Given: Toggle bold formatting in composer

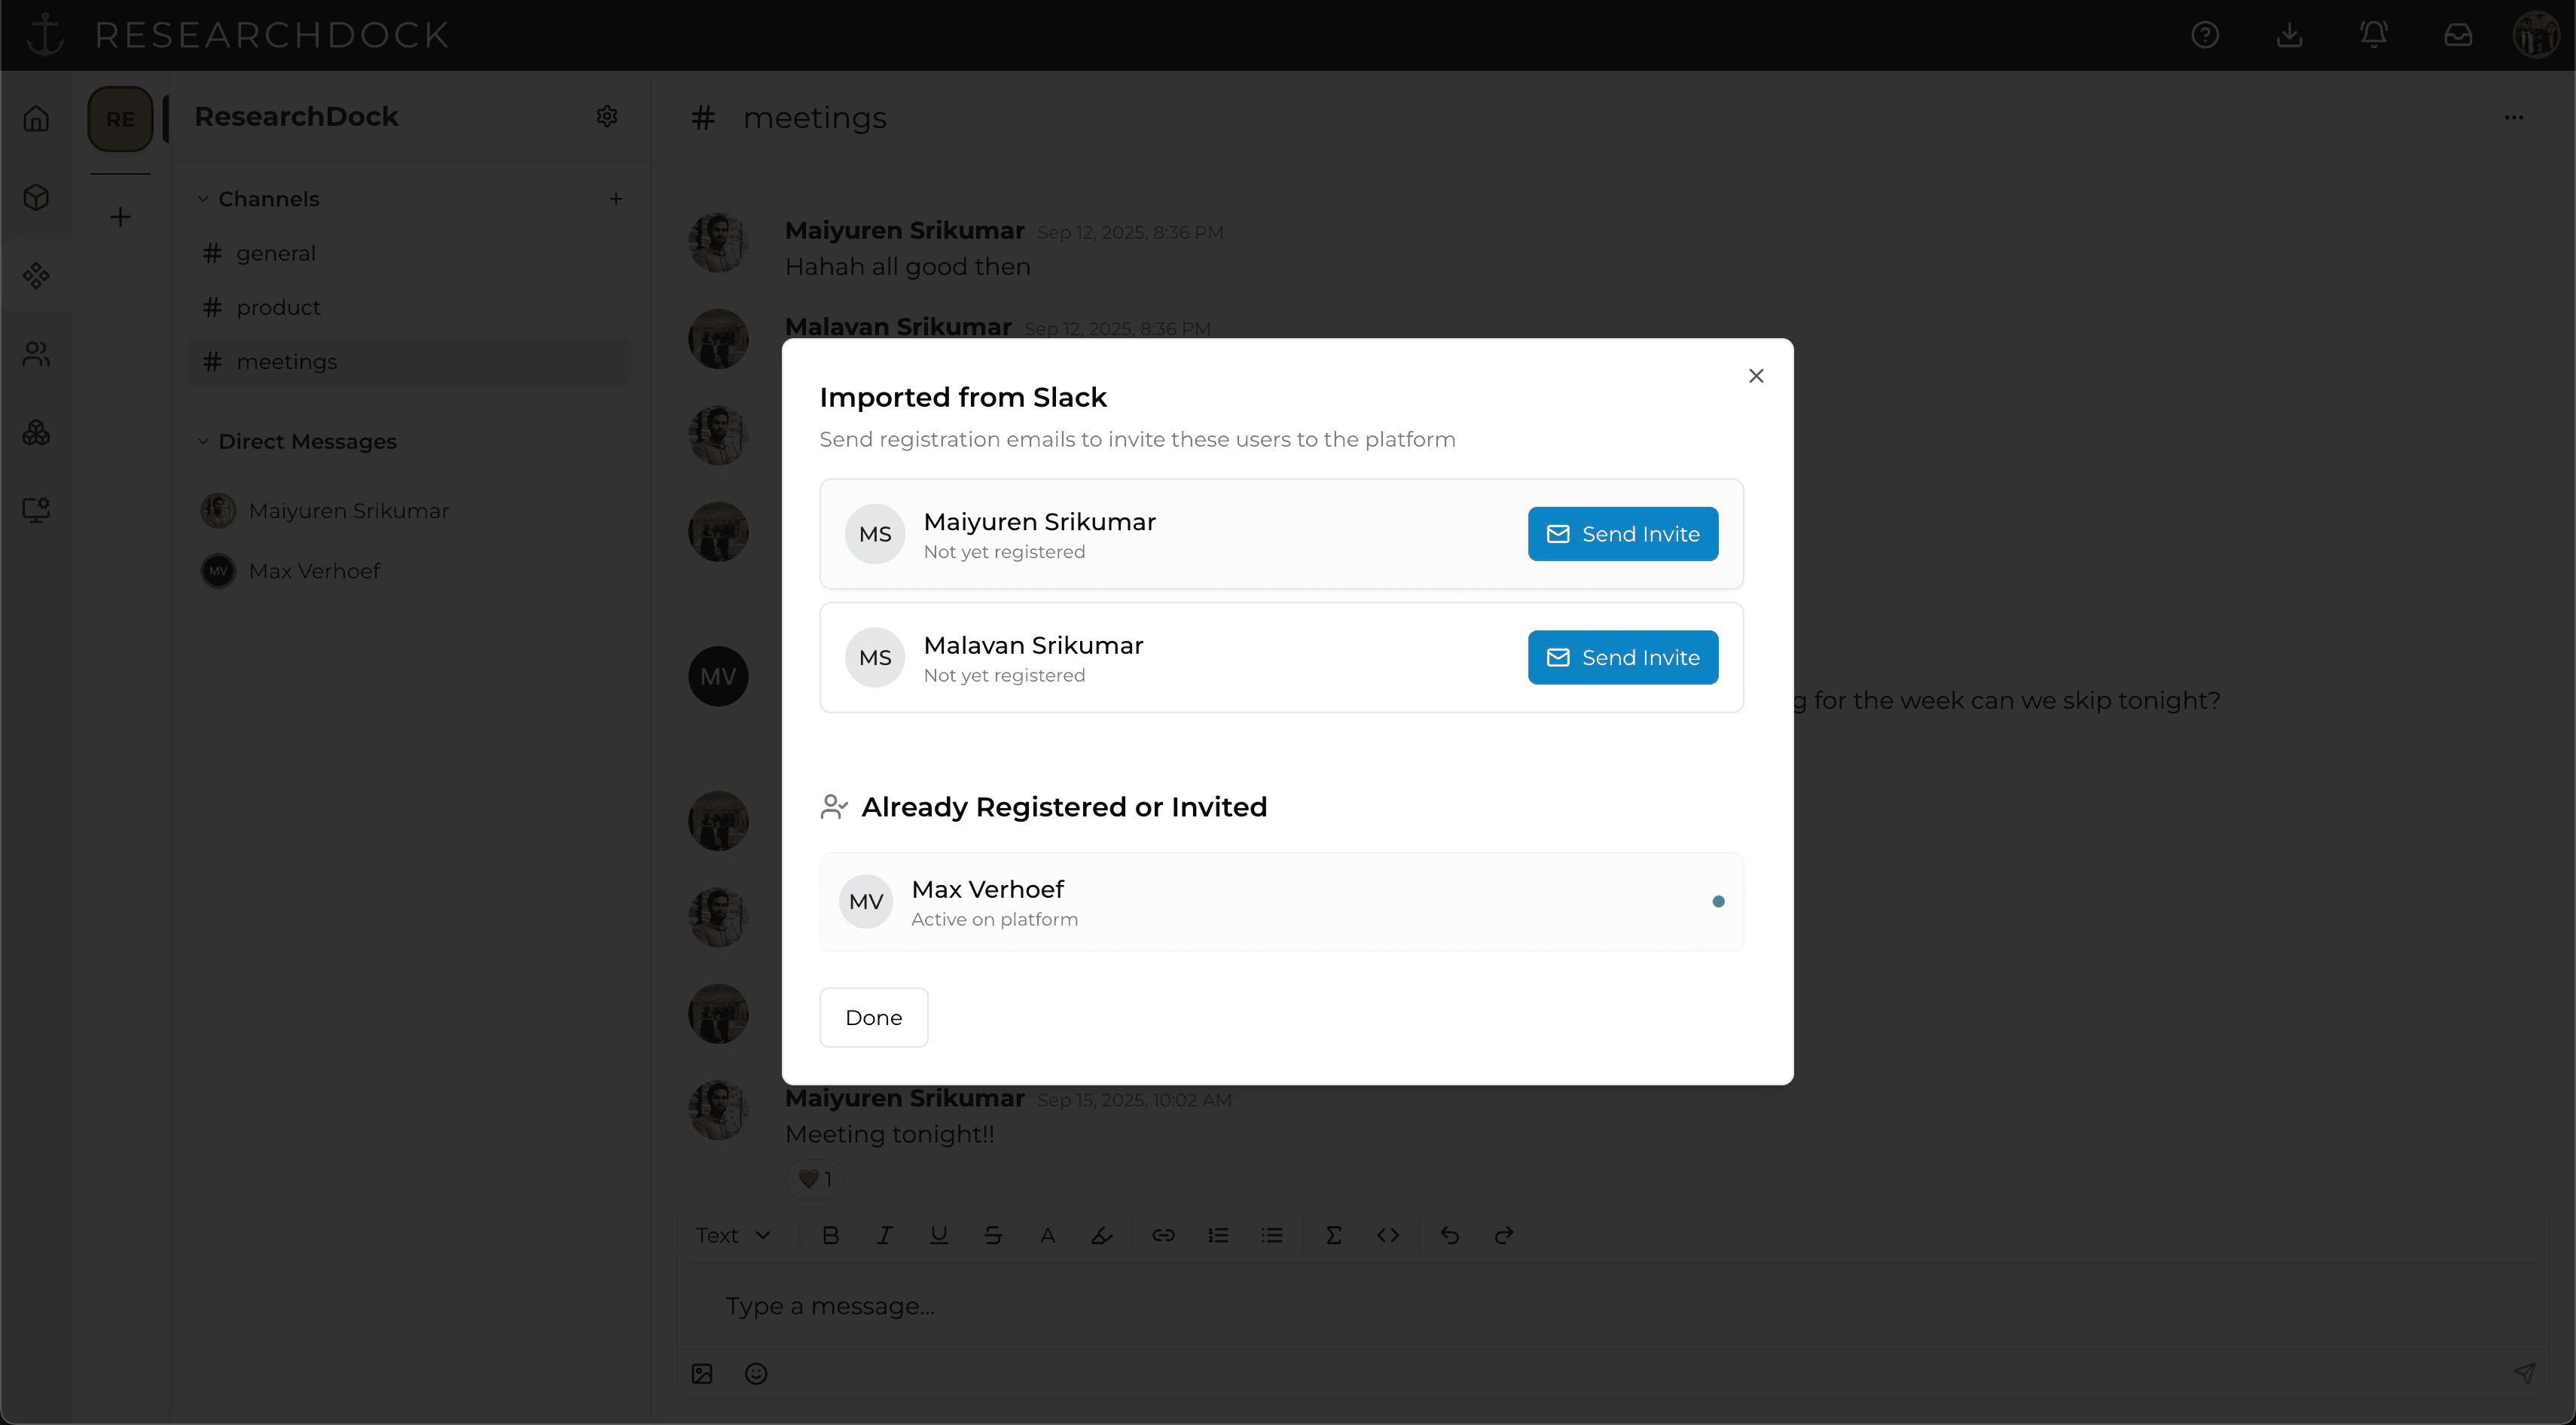Looking at the screenshot, I should point(830,1235).
